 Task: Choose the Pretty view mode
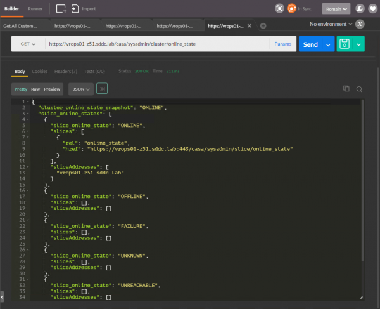pyautogui.click(x=21, y=89)
